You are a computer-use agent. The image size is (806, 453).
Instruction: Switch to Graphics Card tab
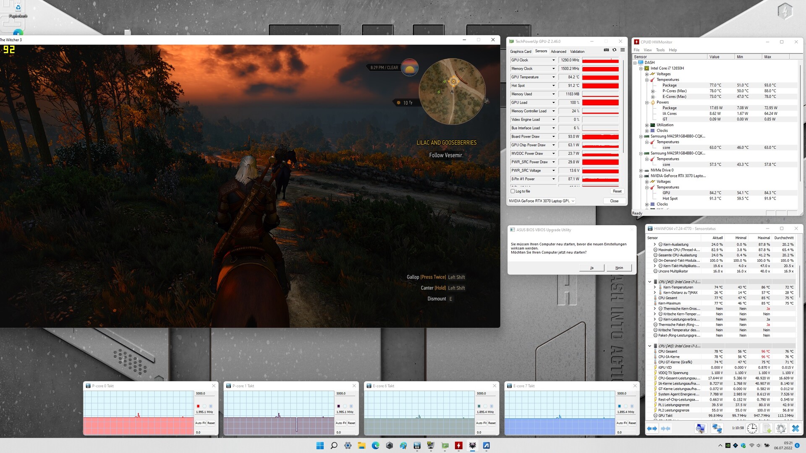[x=521, y=52]
